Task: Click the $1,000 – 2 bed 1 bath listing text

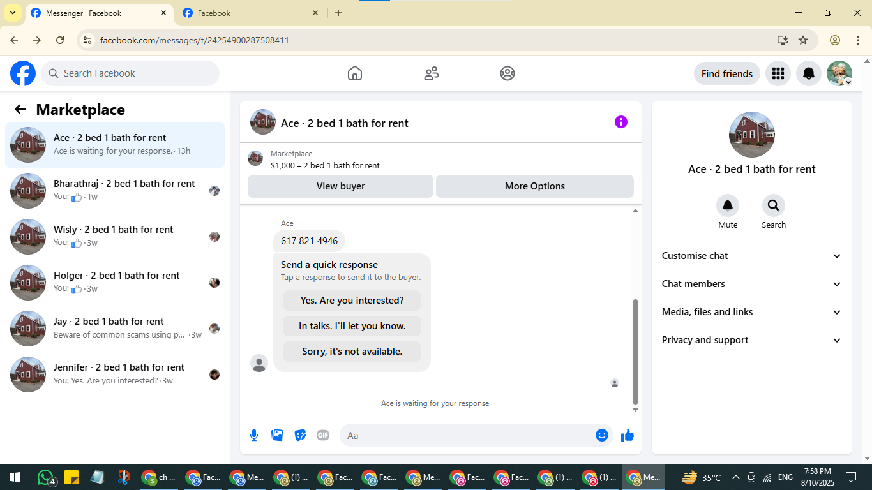Action: point(325,165)
